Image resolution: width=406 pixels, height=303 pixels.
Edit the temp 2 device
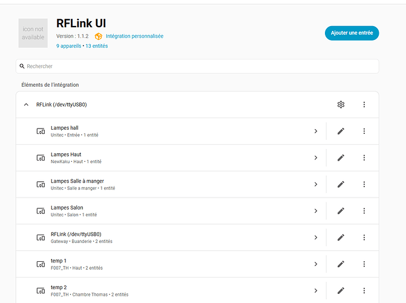pos(341,291)
